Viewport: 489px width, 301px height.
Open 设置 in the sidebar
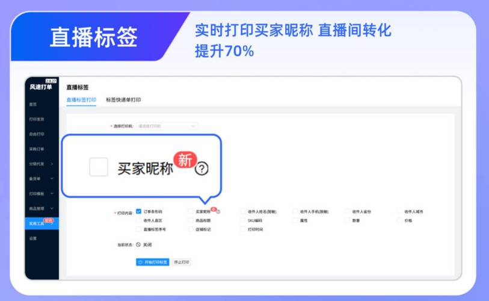click(x=33, y=238)
